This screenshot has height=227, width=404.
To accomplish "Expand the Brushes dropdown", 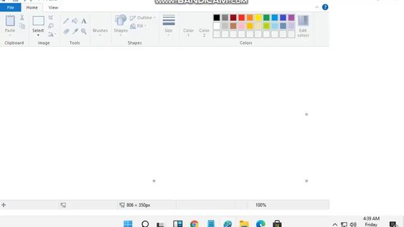I will pyautogui.click(x=100, y=35).
